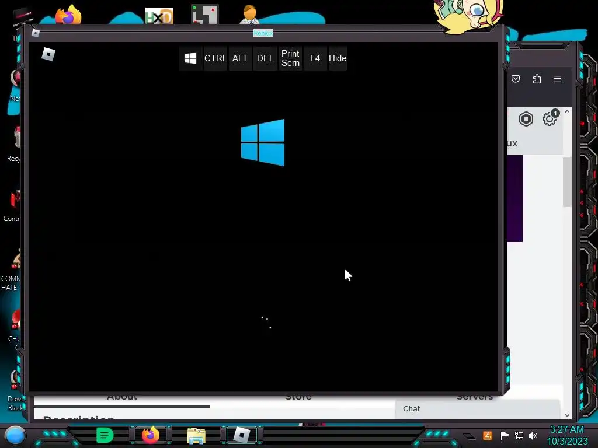Switch to the Servers tab
This screenshot has width=598, height=448.
475,397
